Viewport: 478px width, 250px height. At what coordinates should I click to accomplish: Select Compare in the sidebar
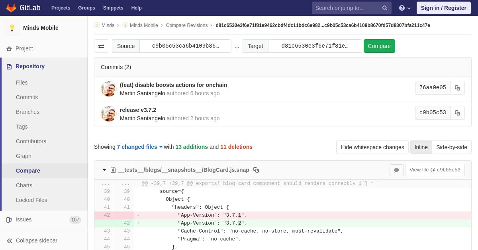coord(28,171)
